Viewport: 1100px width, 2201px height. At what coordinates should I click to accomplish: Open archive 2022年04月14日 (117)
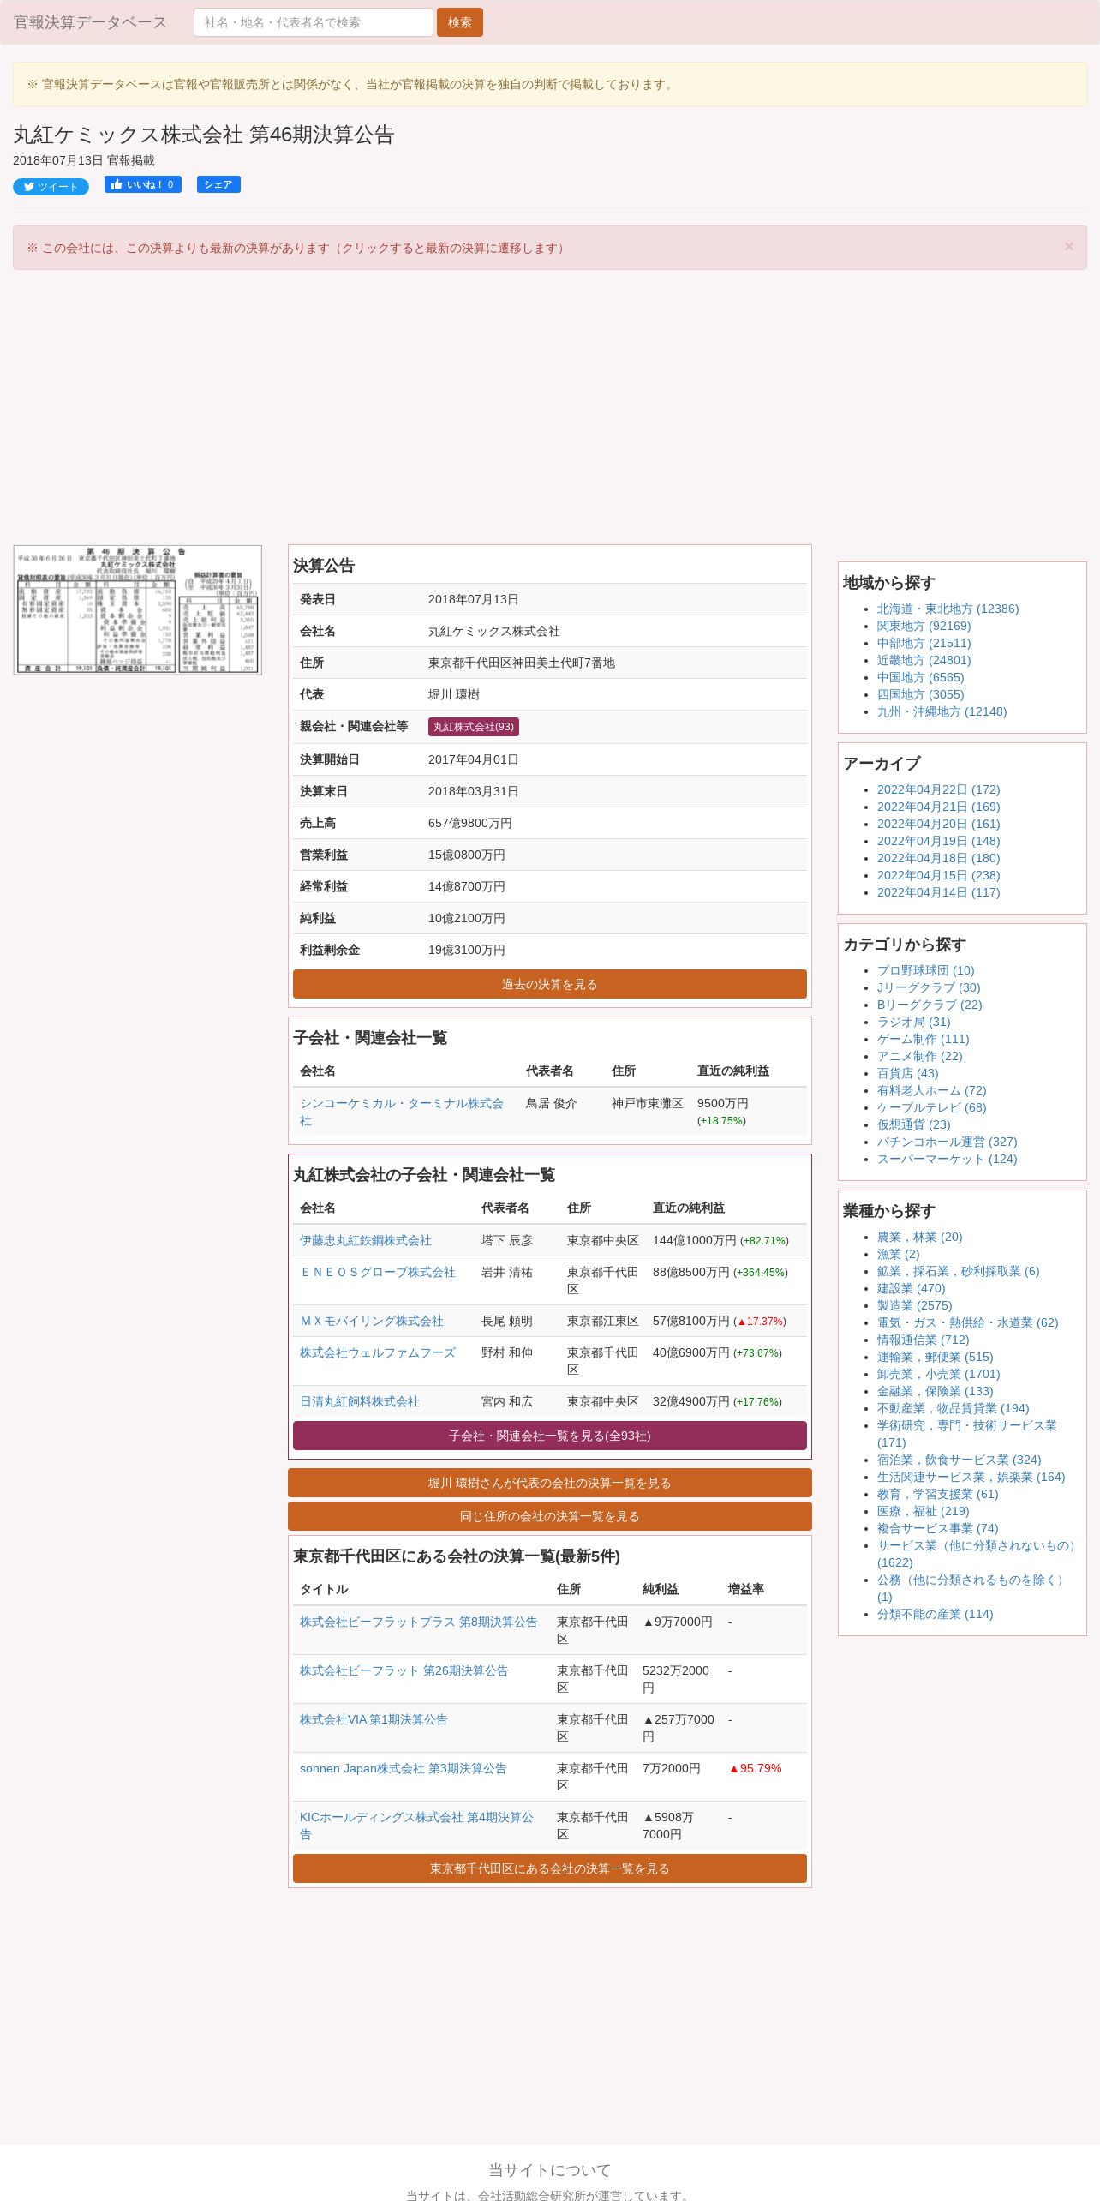938,892
